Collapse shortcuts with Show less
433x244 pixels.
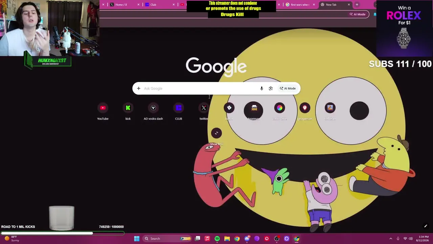click(x=216, y=136)
